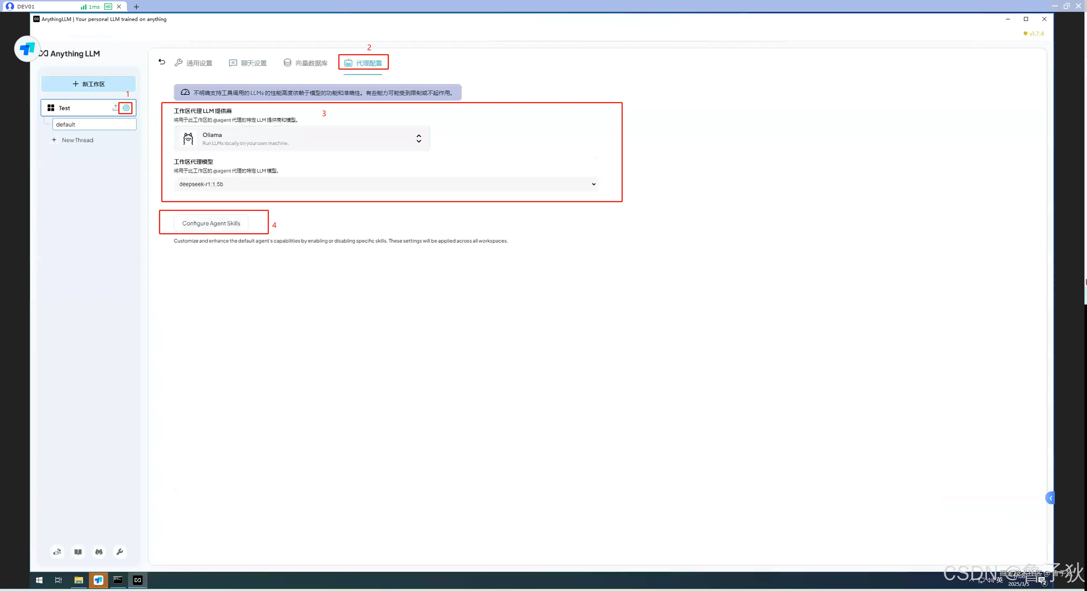The height and width of the screenshot is (591, 1087).
Task: Open the Ollama LLM provider selector
Action: [302, 139]
